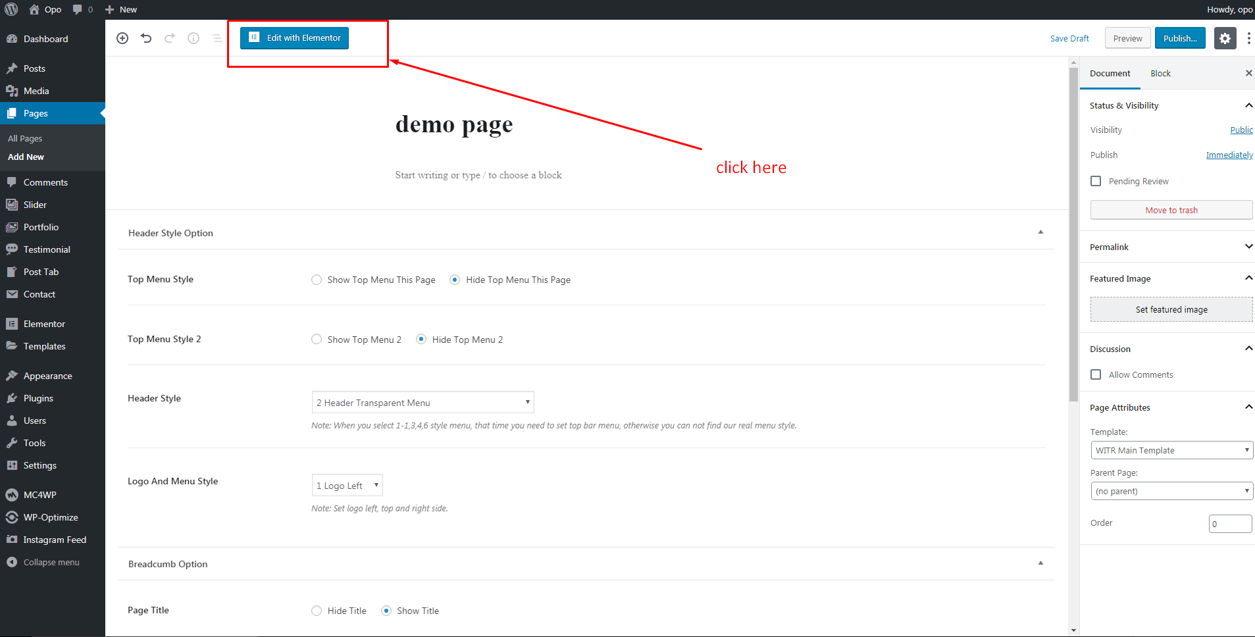This screenshot has height=637, width=1255.
Task: Open Users in the admin sidebar
Action: (53, 420)
